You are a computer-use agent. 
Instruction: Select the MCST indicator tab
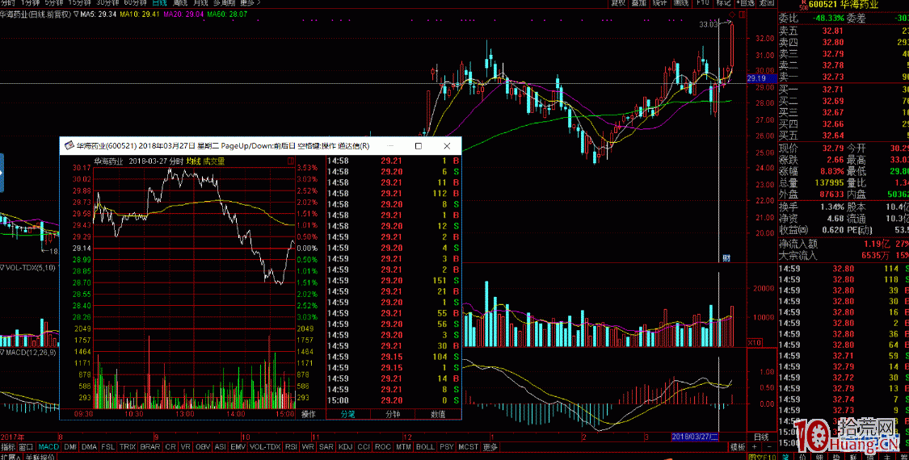469,446
